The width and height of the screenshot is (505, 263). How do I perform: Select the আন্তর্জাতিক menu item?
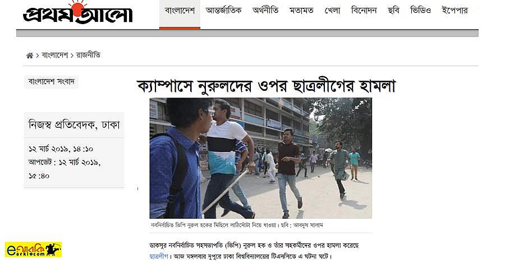click(223, 11)
